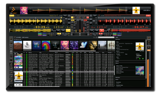Click the Sync button on deck A
The height and width of the screenshot is (94, 160).
point(69,23)
